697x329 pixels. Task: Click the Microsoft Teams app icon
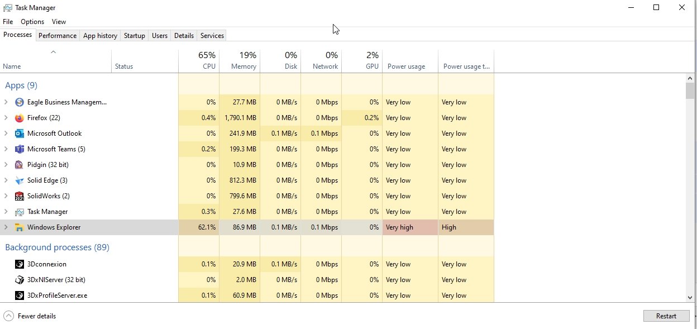point(20,149)
